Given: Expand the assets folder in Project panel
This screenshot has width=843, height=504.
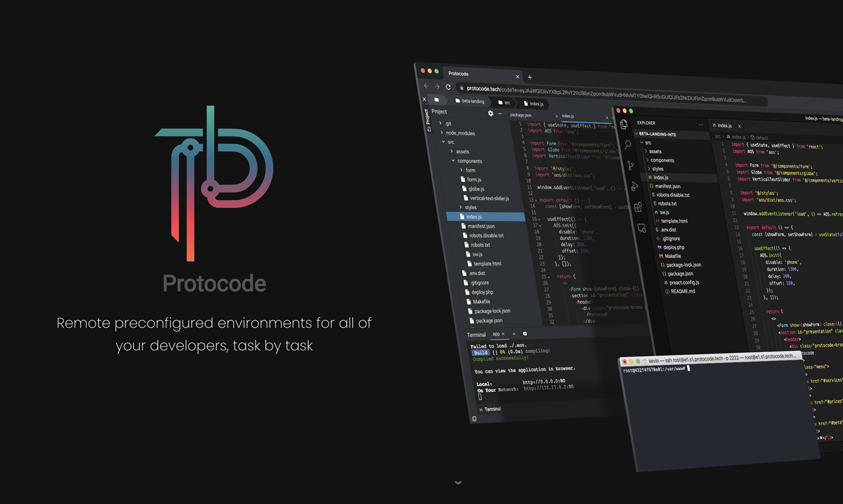Looking at the screenshot, I should point(452,151).
